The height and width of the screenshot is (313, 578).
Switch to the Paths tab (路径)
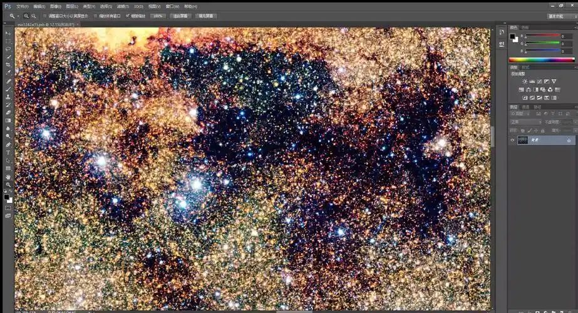click(x=537, y=107)
